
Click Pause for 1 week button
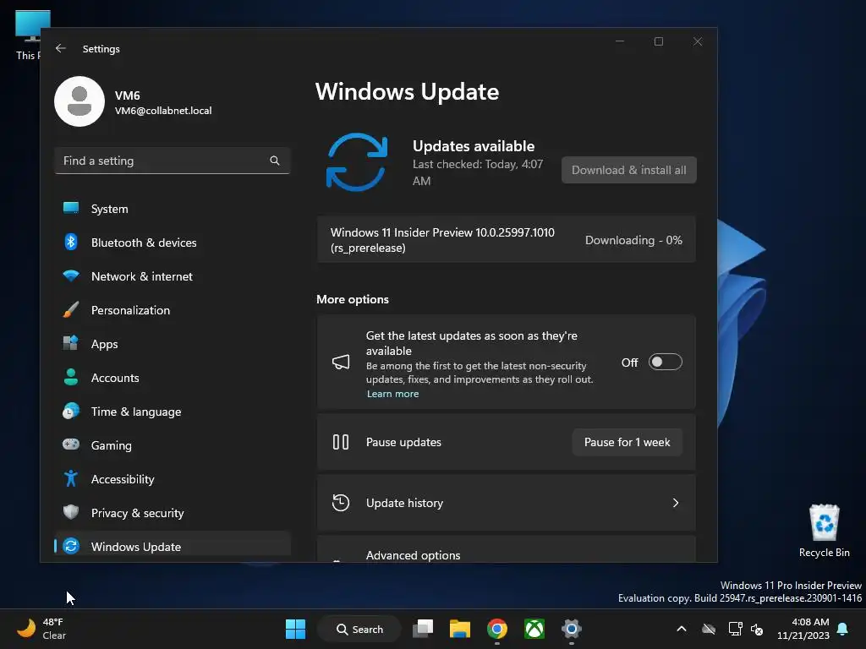pyautogui.click(x=627, y=442)
